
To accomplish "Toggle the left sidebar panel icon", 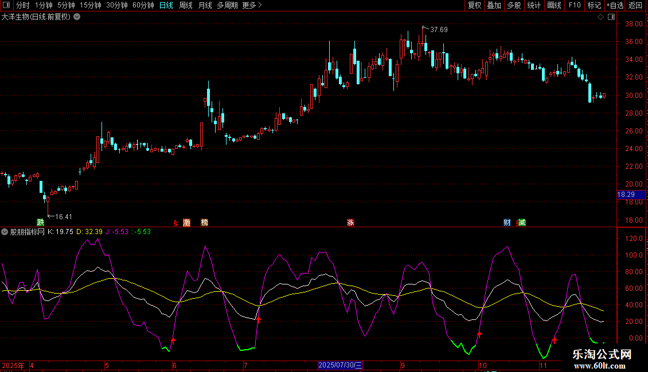I will 6,6.
